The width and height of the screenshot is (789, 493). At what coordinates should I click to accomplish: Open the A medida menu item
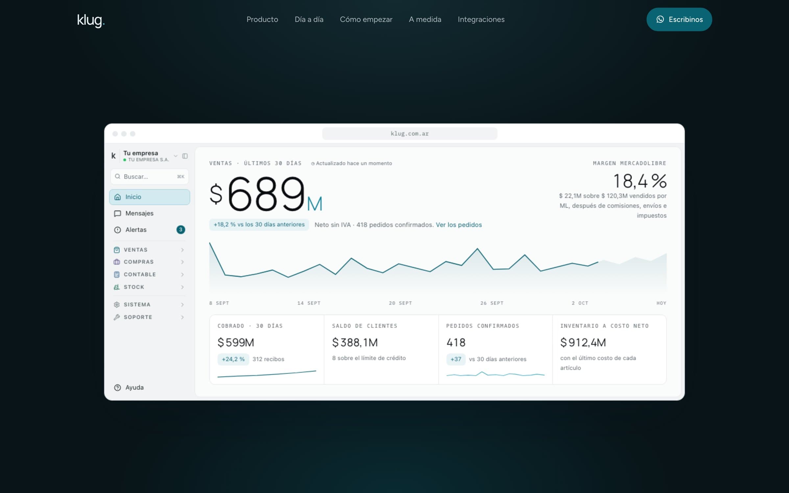tap(425, 19)
